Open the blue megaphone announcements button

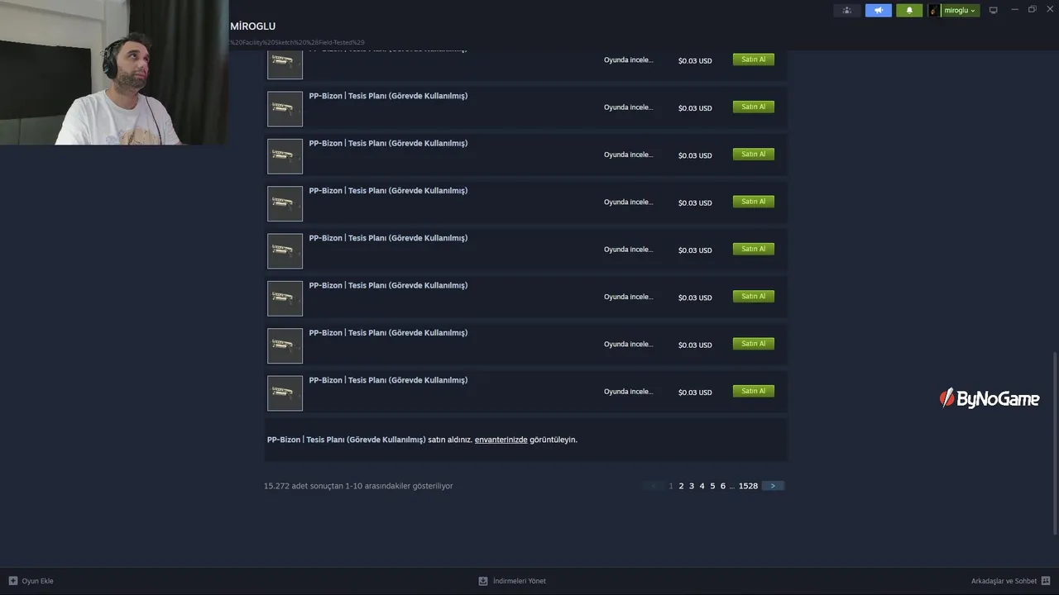point(878,11)
